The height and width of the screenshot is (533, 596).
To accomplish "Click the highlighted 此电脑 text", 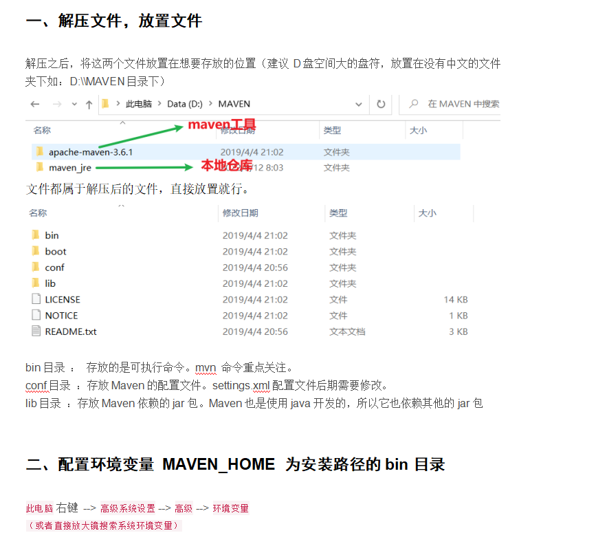I will (40, 508).
